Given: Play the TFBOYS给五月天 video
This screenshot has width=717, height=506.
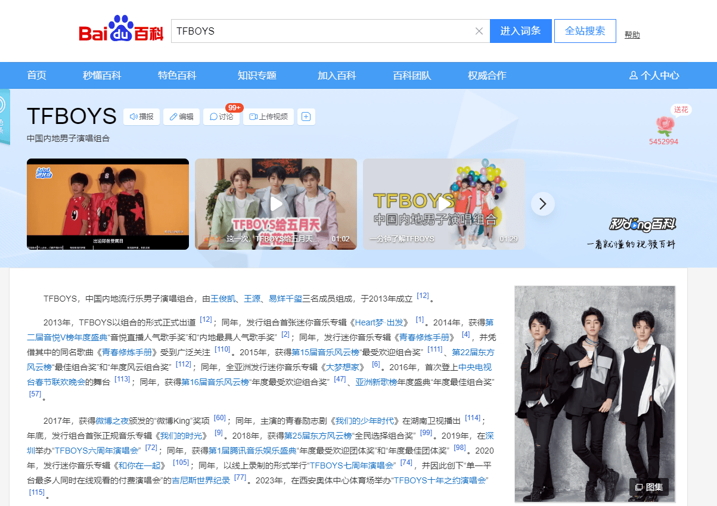Looking at the screenshot, I should [x=276, y=204].
